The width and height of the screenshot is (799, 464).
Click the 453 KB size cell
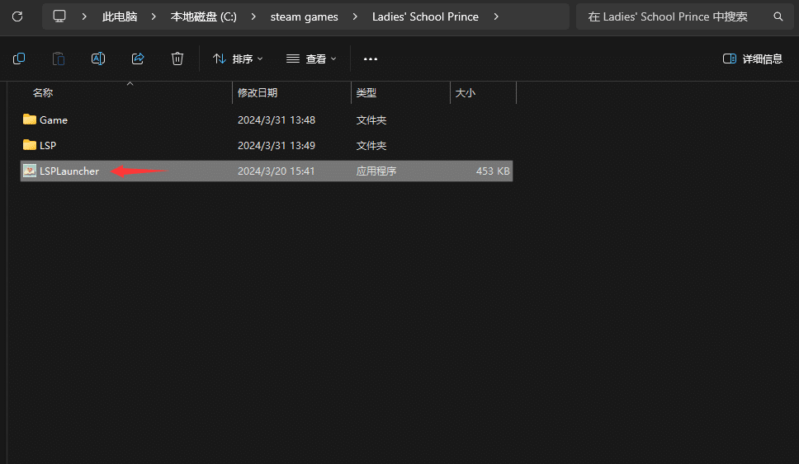[493, 171]
